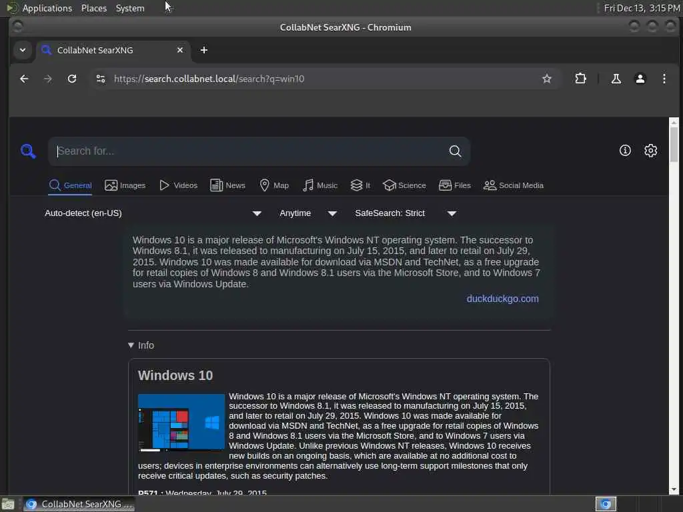683x512 pixels.
Task: Go forward in browser history
Action: click(48, 79)
